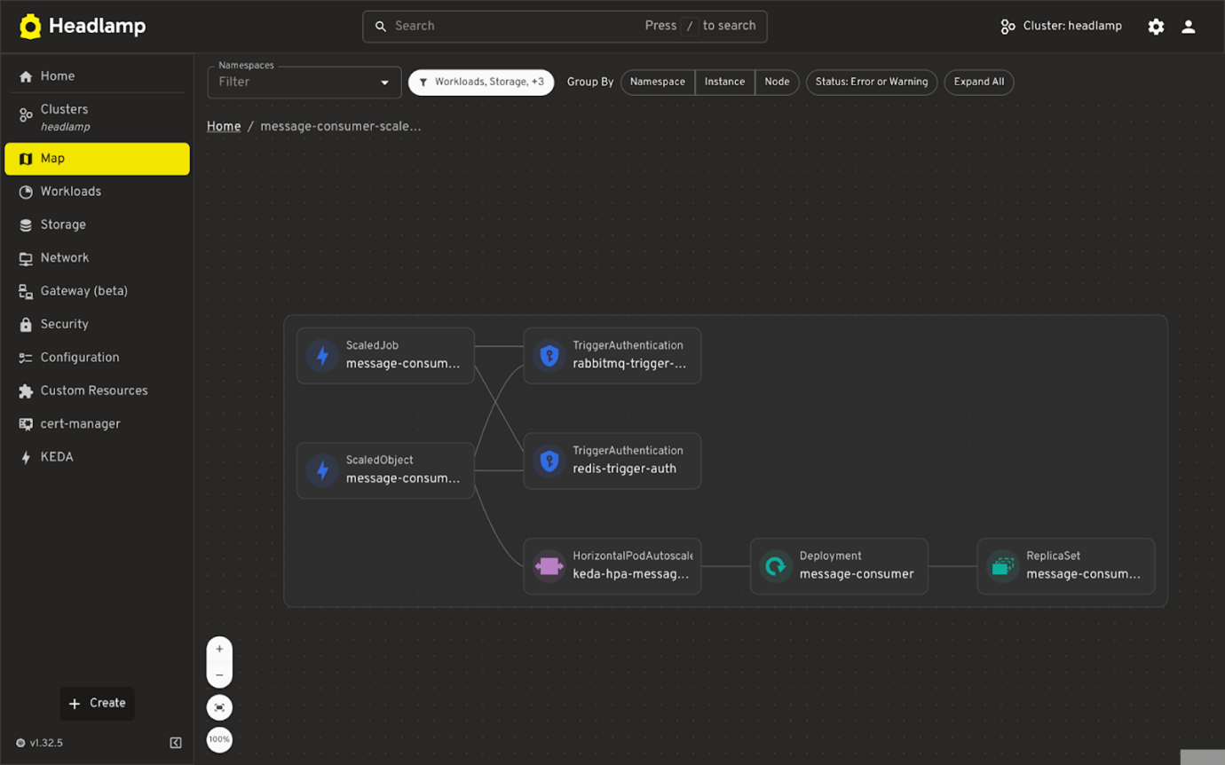The image size is (1225, 765).
Task: Click the Storage database icon
Action: (26, 225)
